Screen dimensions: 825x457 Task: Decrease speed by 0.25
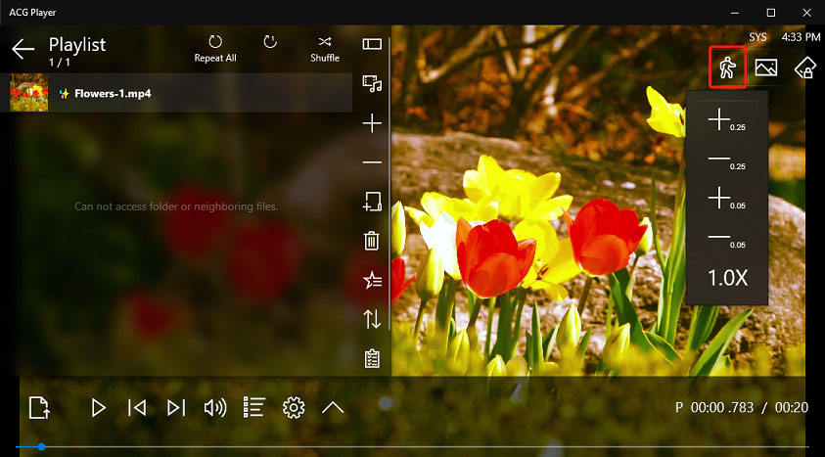click(x=726, y=160)
